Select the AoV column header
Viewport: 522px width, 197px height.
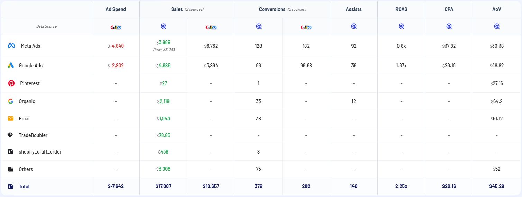click(x=496, y=9)
